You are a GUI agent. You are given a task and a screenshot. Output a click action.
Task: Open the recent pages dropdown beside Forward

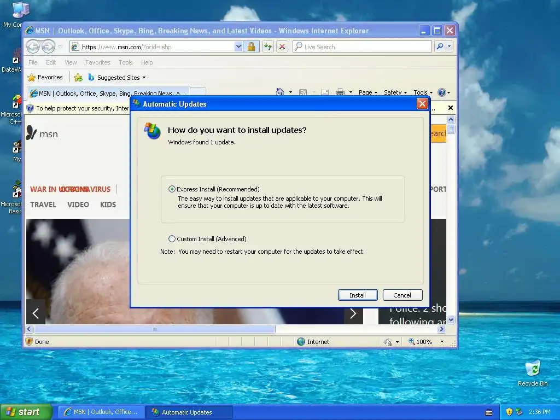pos(60,47)
